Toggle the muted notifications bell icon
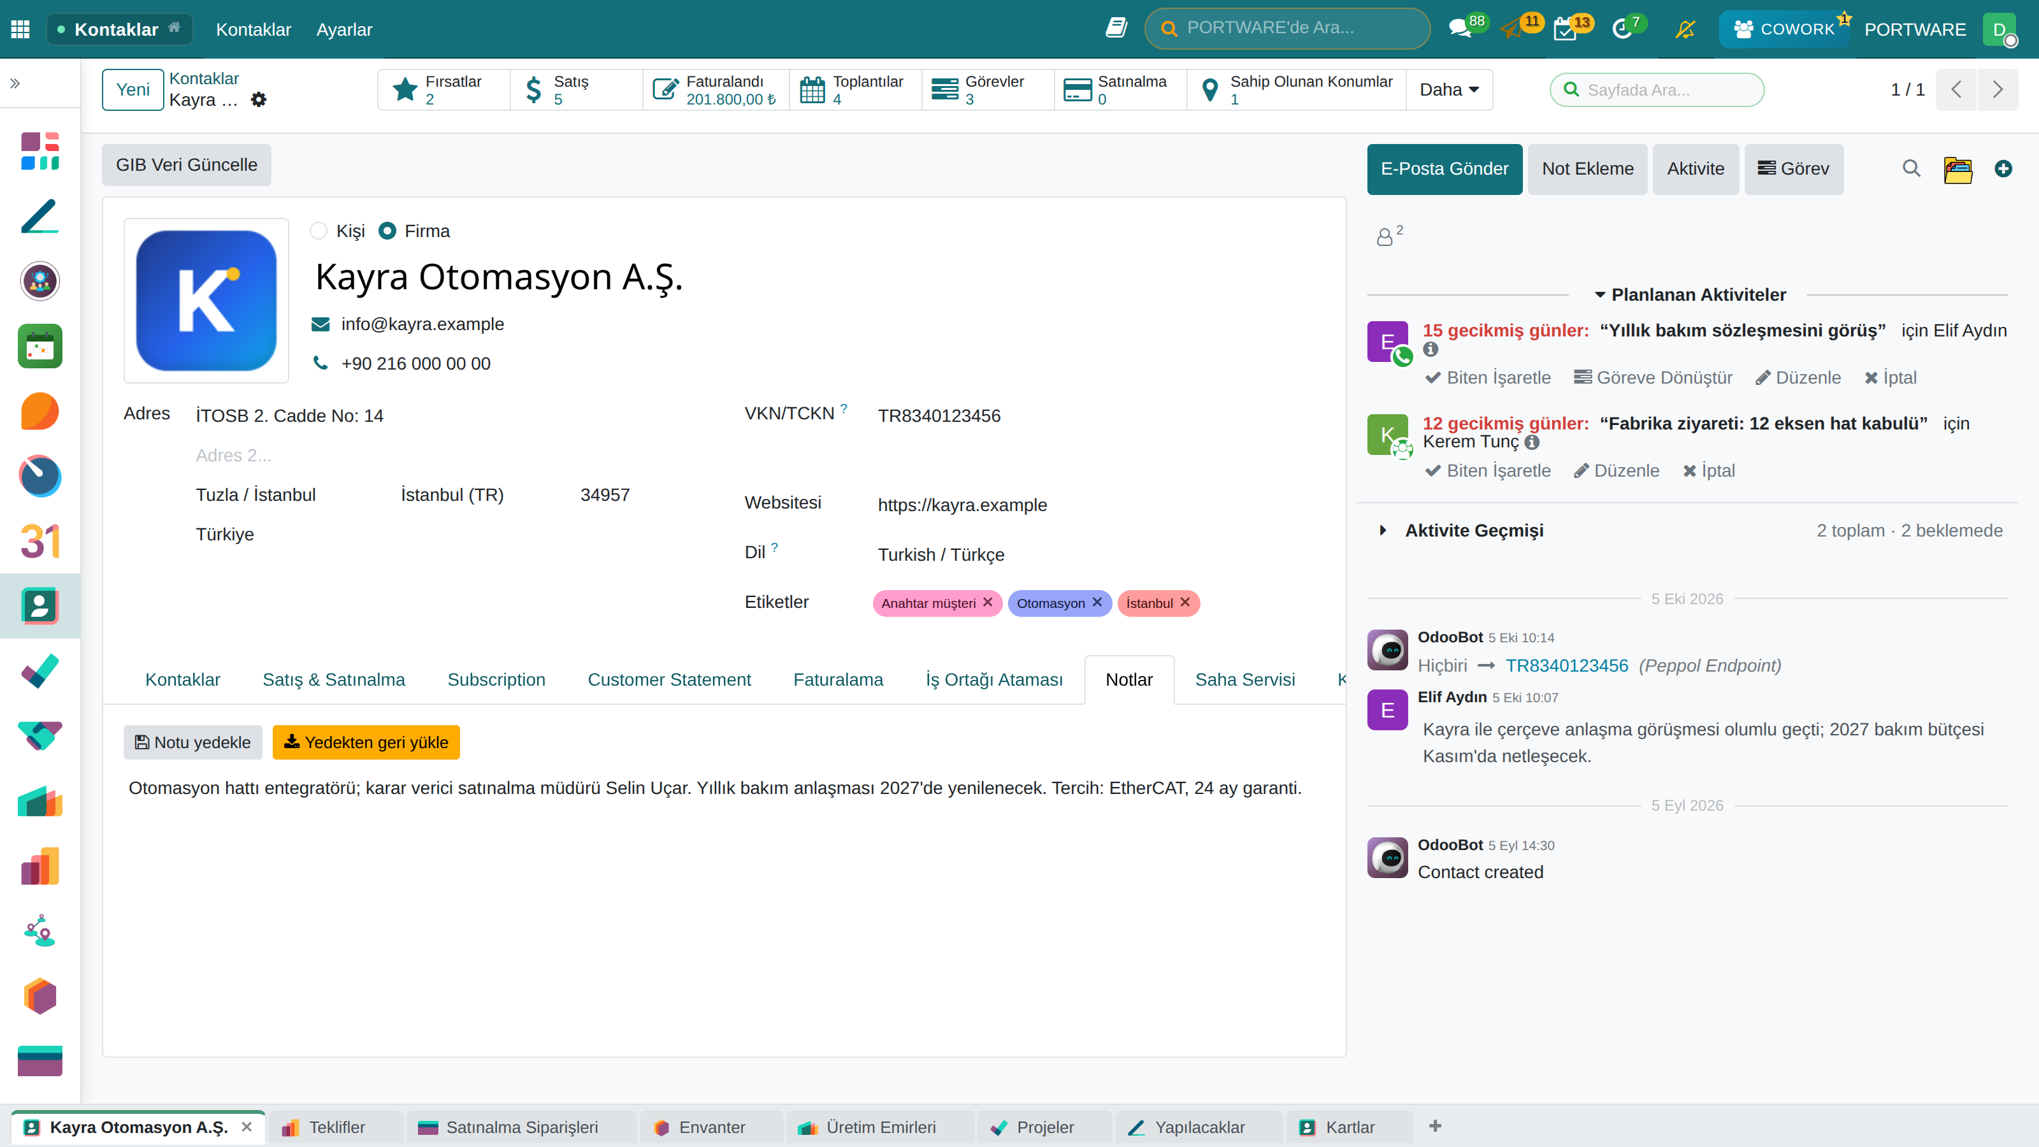2039x1147 pixels. pos(1685,29)
